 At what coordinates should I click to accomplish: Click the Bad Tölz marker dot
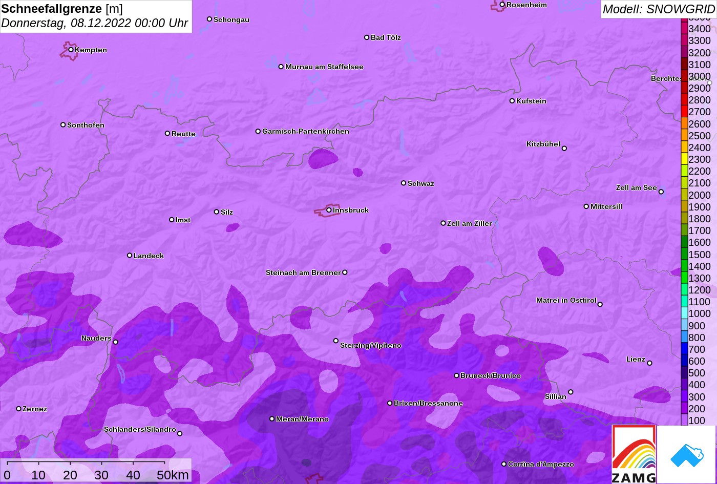[367, 37]
